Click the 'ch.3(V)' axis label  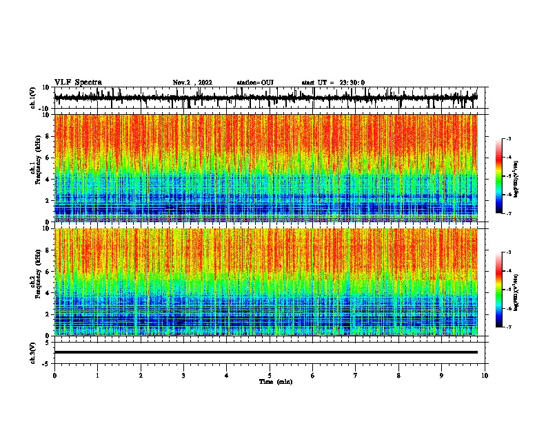[x=33, y=353]
